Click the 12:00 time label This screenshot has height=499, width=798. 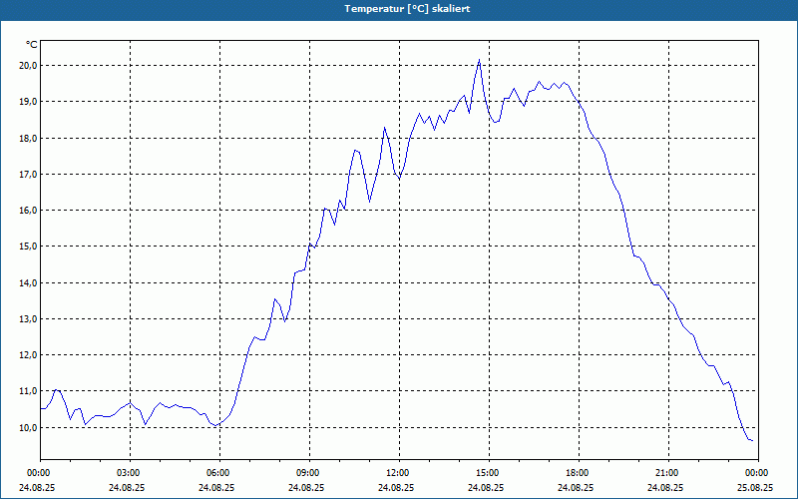point(396,473)
